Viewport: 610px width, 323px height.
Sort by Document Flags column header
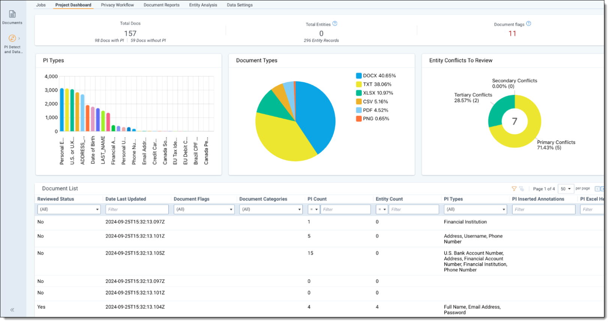point(191,199)
